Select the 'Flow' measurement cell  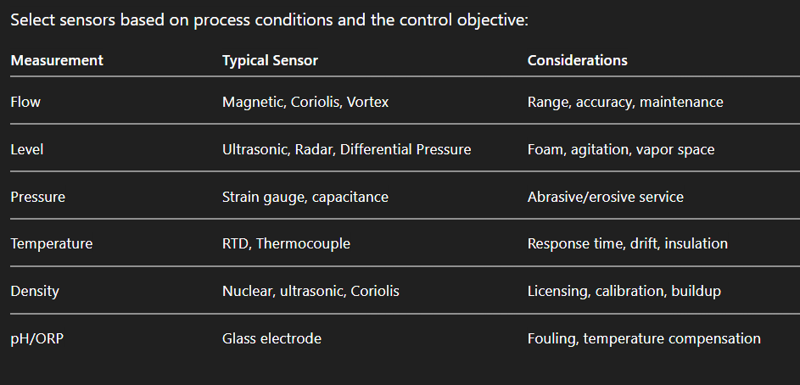pyautogui.click(x=25, y=102)
